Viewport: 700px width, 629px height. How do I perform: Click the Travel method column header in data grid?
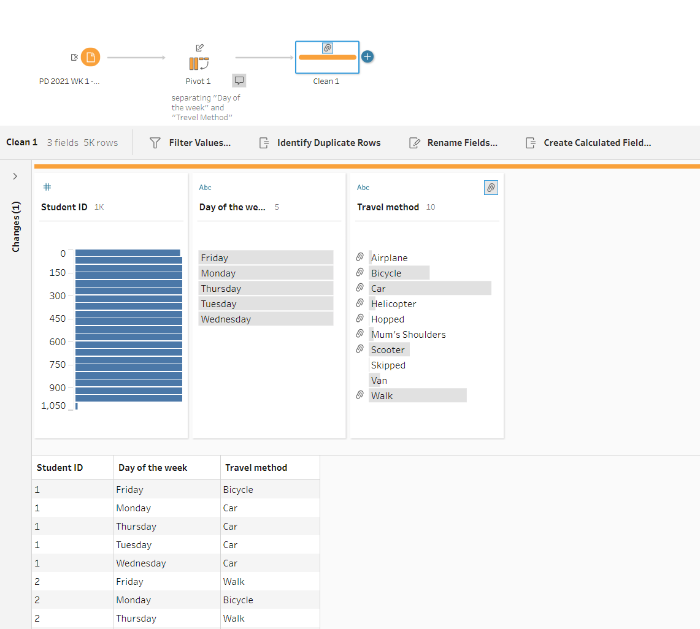(x=256, y=468)
